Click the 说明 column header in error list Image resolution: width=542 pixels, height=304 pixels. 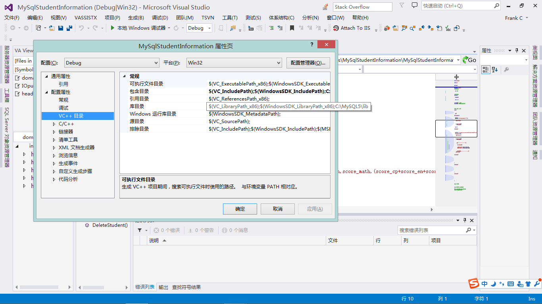[236, 241]
